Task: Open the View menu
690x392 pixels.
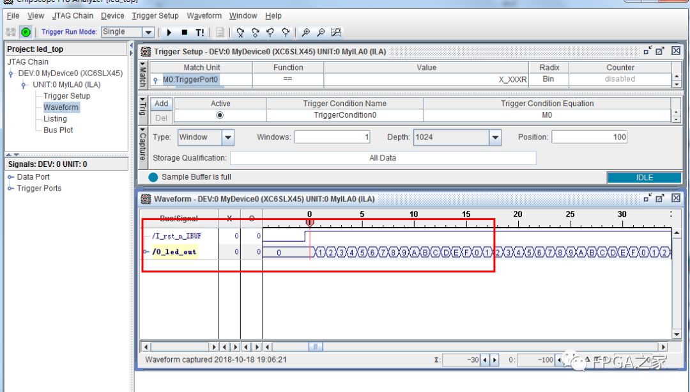Action: [36, 16]
